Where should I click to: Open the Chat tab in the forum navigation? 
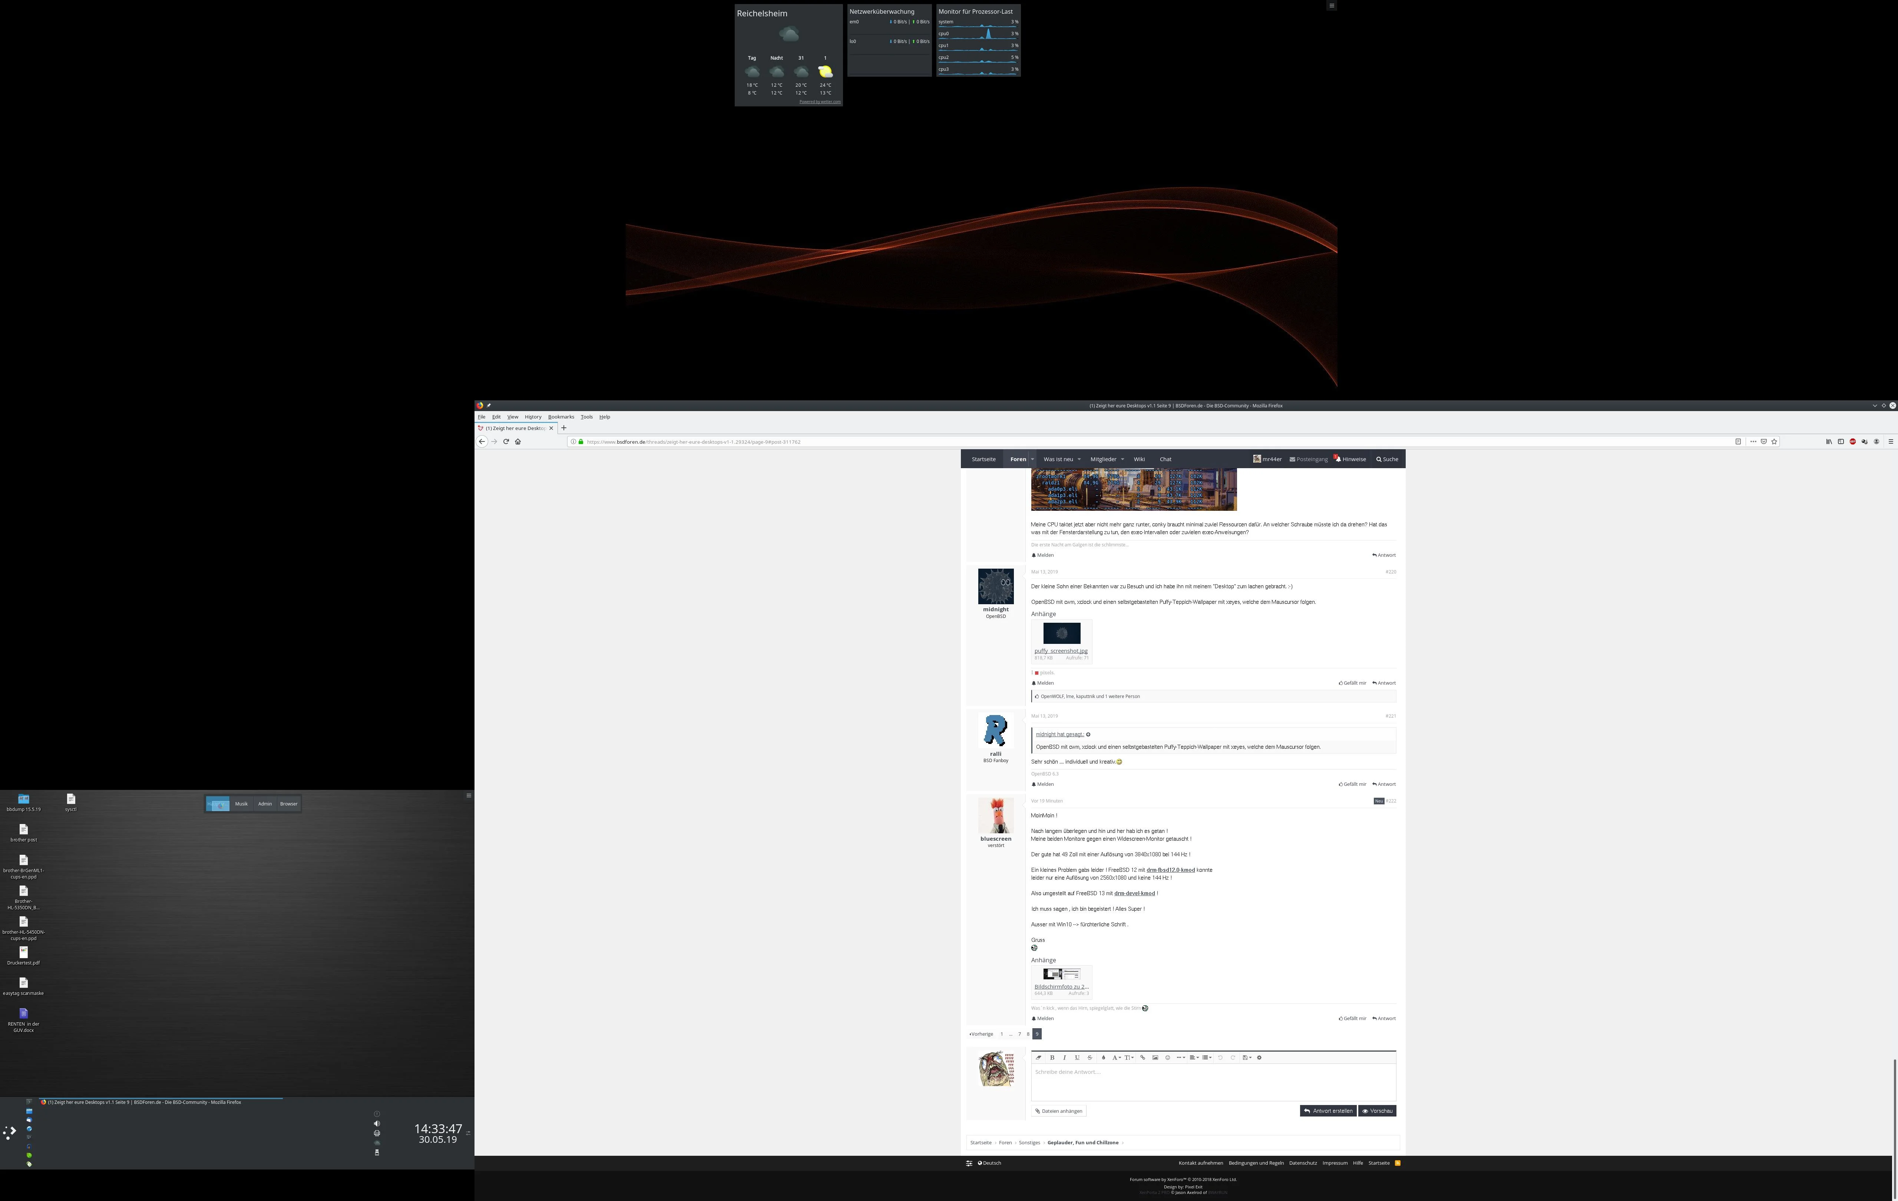point(1165,459)
